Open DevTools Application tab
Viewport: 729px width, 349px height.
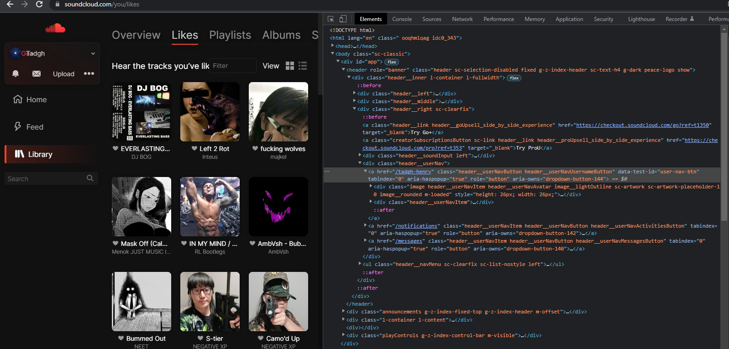pos(569,19)
